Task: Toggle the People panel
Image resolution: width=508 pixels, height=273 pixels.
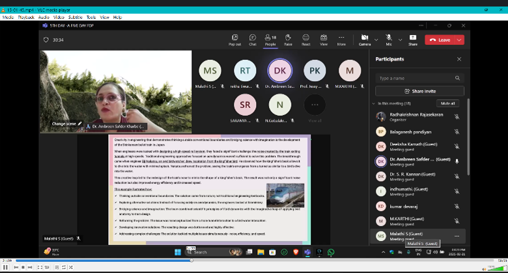Action: click(x=270, y=39)
